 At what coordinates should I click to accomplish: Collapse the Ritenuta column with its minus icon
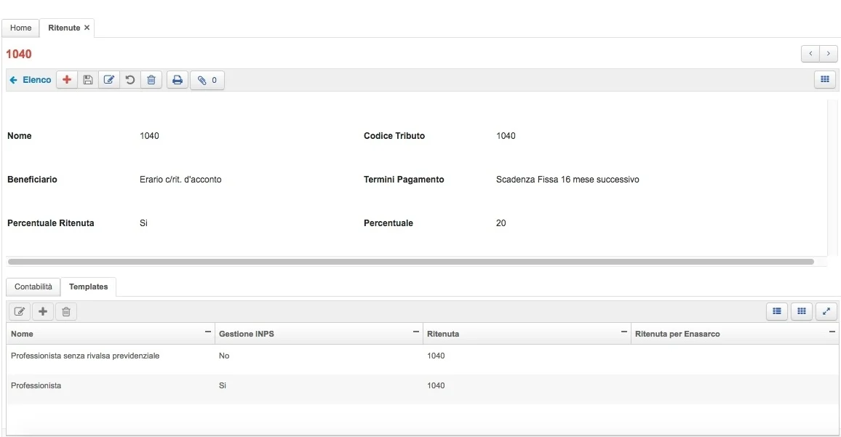[x=623, y=332]
